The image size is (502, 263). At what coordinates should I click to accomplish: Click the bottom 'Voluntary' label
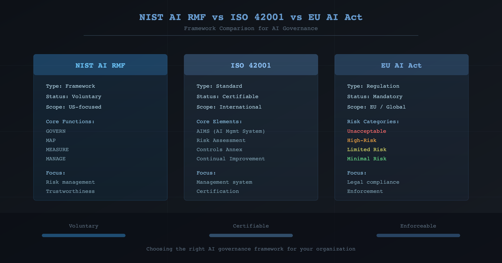click(84, 226)
